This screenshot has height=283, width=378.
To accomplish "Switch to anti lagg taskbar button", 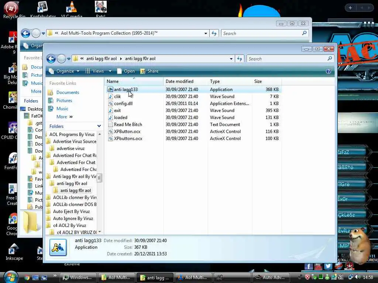I will tap(155, 277).
